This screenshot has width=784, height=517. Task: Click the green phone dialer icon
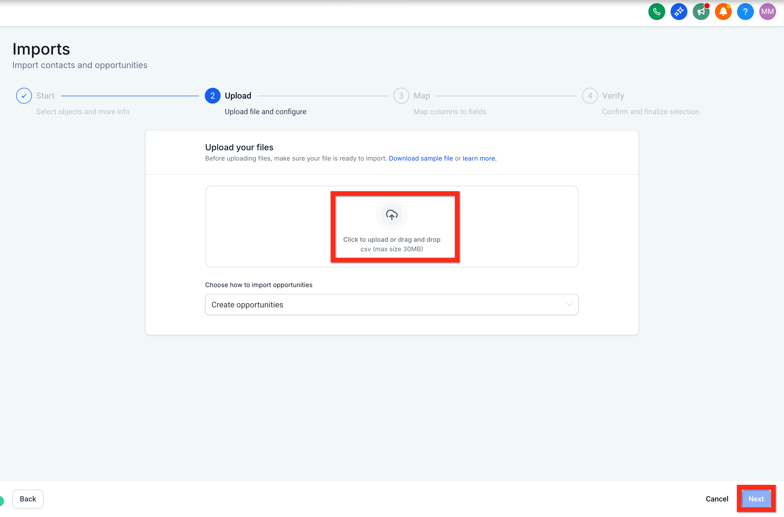pos(656,12)
